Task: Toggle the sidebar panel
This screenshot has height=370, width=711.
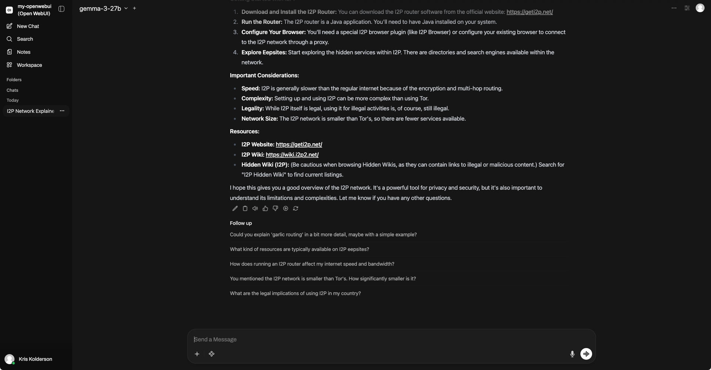Action: [x=61, y=9]
